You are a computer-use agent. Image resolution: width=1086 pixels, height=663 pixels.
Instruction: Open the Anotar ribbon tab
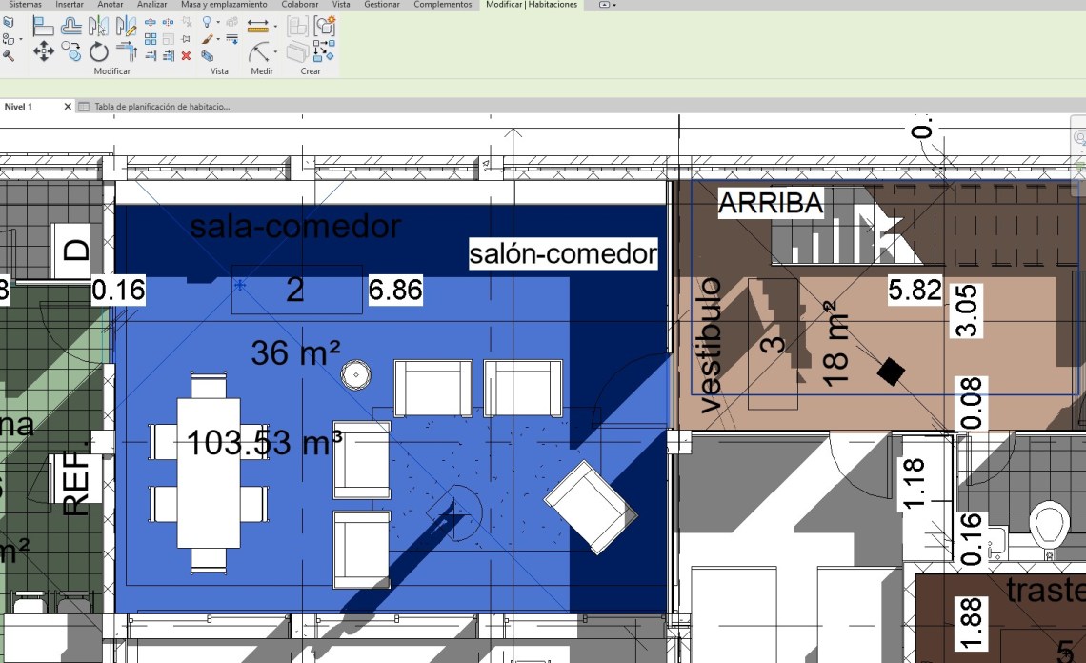pyautogui.click(x=110, y=5)
